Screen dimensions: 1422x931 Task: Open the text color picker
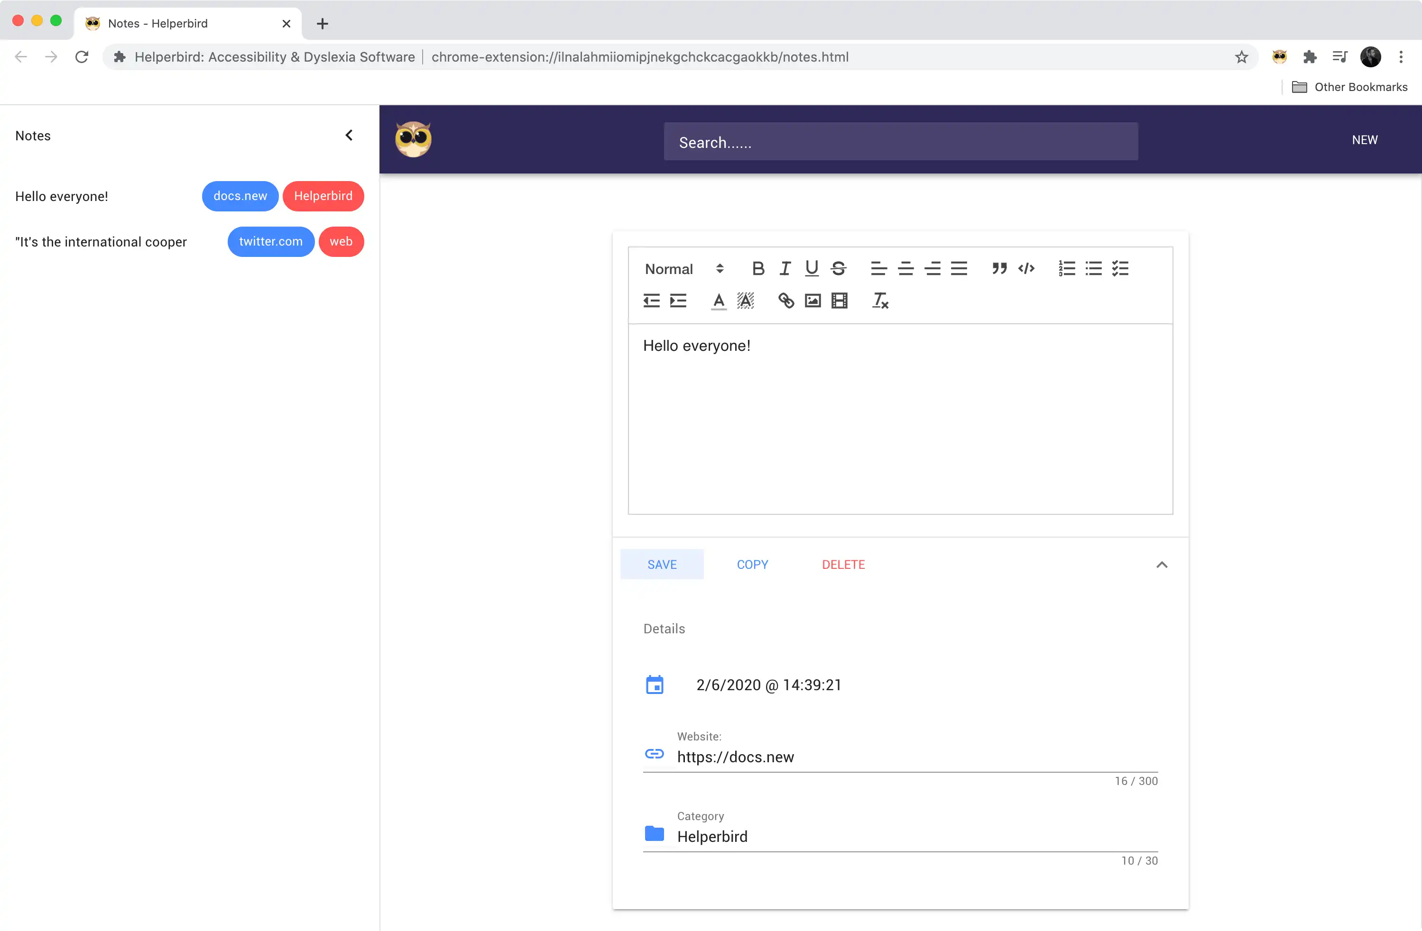719,301
